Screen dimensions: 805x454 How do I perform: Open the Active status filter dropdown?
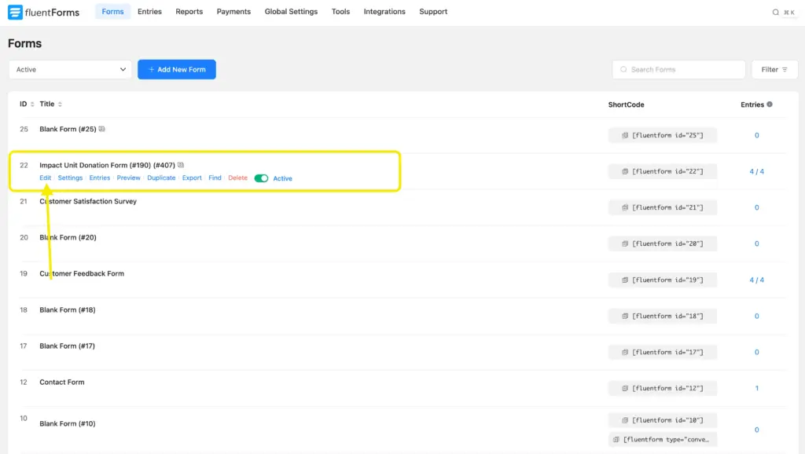pyautogui.click(x=70, y=70)
